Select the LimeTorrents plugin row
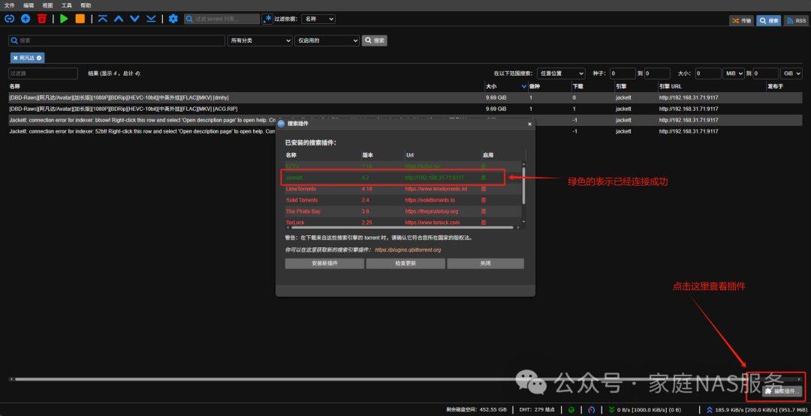 point(403,189)
